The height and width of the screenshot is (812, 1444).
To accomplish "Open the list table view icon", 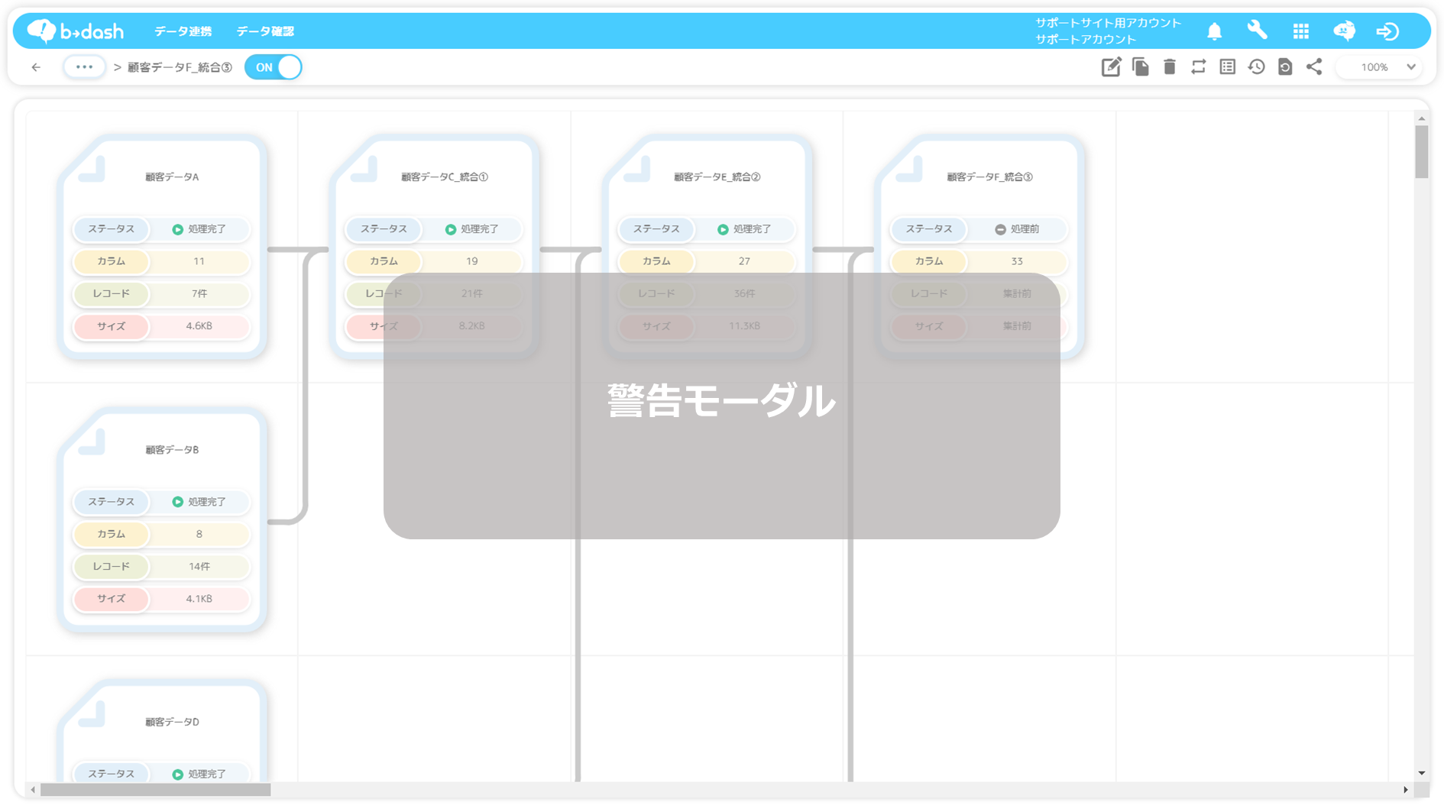I will click(1227, 67).
